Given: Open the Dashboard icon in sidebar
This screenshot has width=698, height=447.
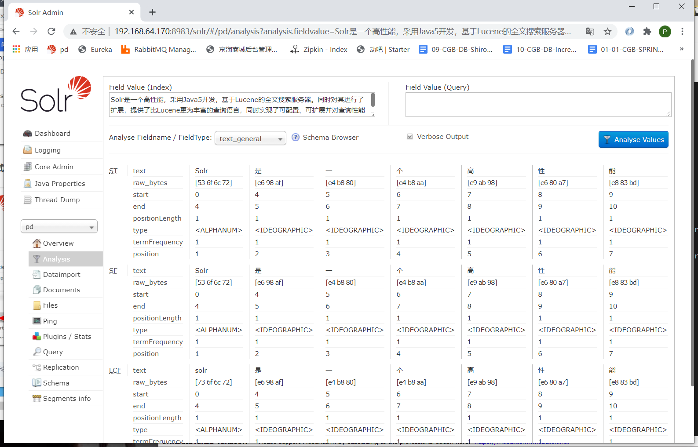Looking at the screenshot, I should pyautogui.click(x=28, y=134).
